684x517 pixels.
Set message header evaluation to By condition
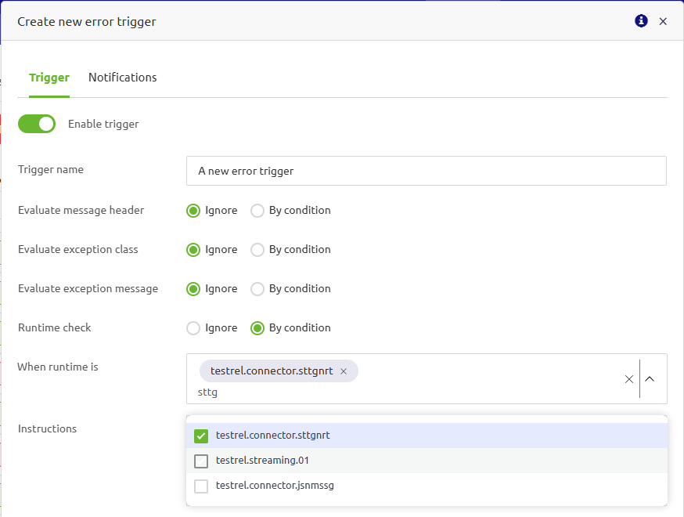point(257,211)
